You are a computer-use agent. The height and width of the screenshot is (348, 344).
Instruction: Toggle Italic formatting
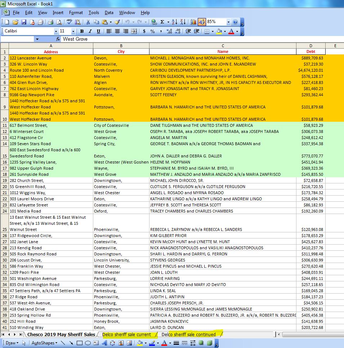90,31
